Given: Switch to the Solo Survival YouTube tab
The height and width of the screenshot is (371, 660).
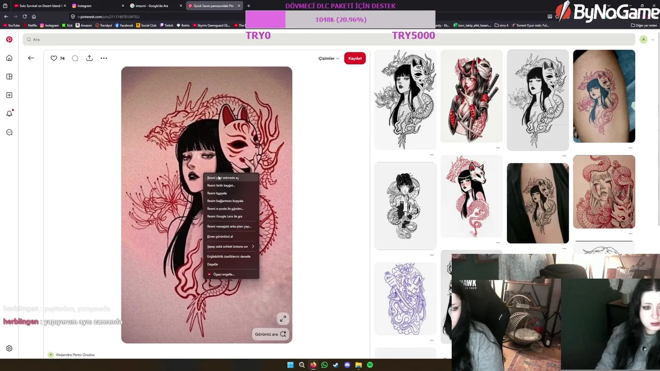Looking at the screenshot, I should (x=39, y=6).
